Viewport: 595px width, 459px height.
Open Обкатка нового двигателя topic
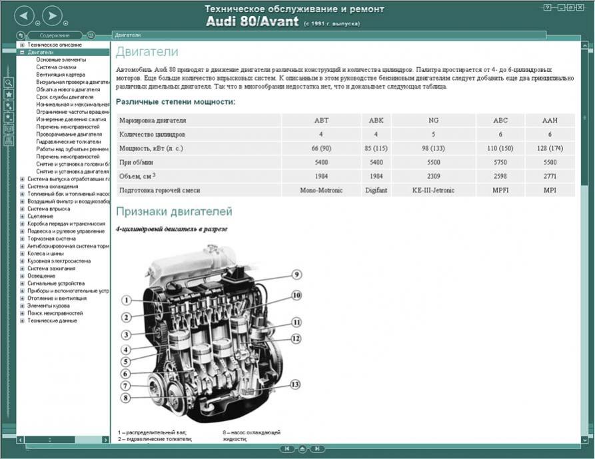pos(69,89)
